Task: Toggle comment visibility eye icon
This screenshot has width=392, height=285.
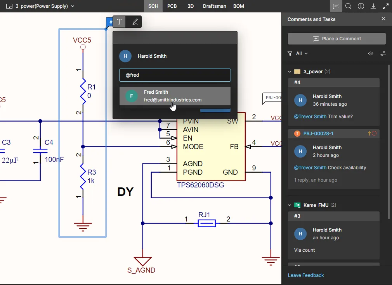Action: [371, 53]
